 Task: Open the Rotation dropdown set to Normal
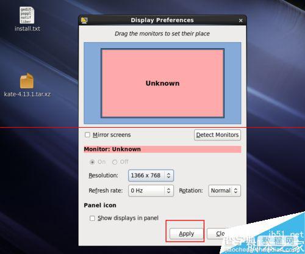pyautogui.click(x=224, y=191)
